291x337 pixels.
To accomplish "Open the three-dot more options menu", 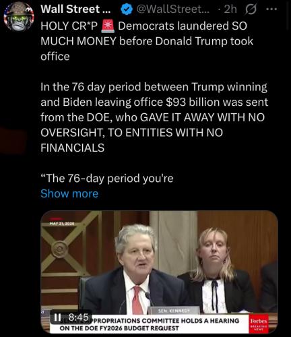I will 271,9.
